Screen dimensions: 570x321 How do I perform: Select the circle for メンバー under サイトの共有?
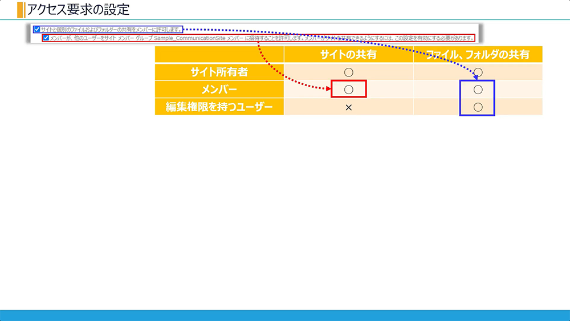point(349,90)
